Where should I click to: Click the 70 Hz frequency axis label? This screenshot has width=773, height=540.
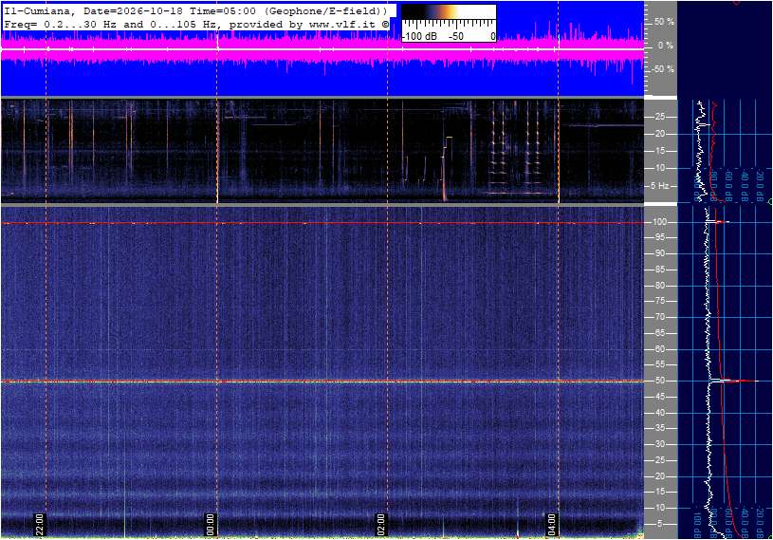coord(659,317)
